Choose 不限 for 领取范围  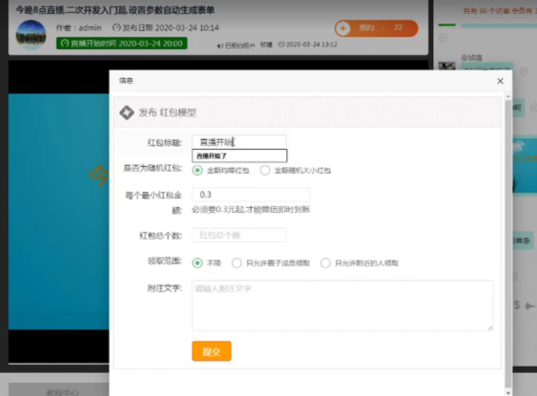point(197,263)
